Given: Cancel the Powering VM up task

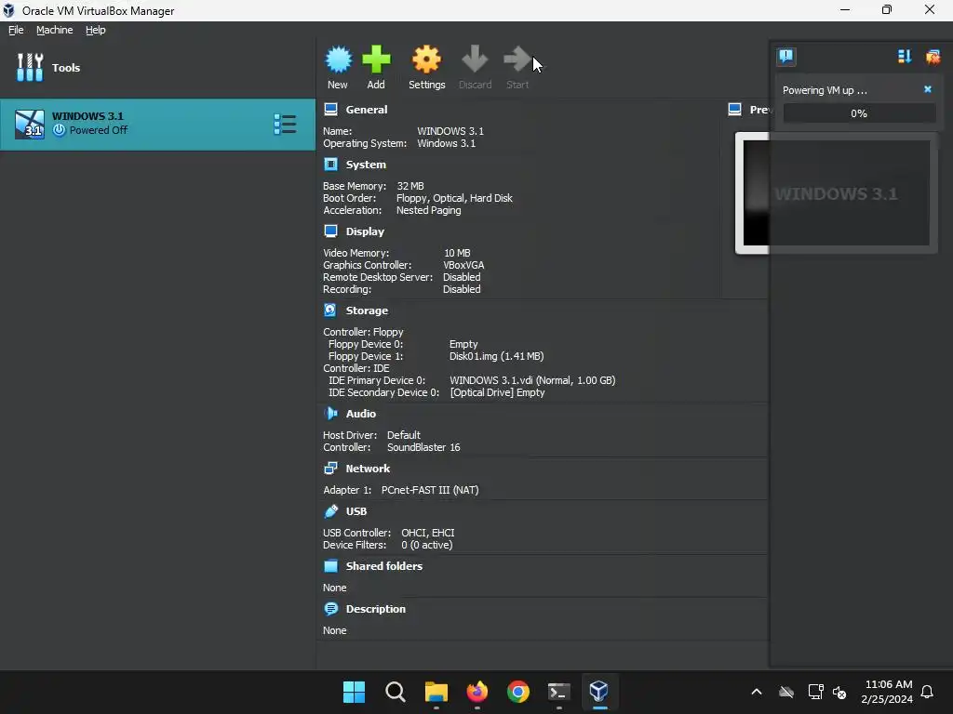Looking at the screenshot, I should click(x=928, y=89).
